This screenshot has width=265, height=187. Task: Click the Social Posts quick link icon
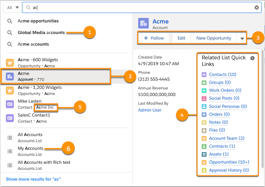(204, 98)
